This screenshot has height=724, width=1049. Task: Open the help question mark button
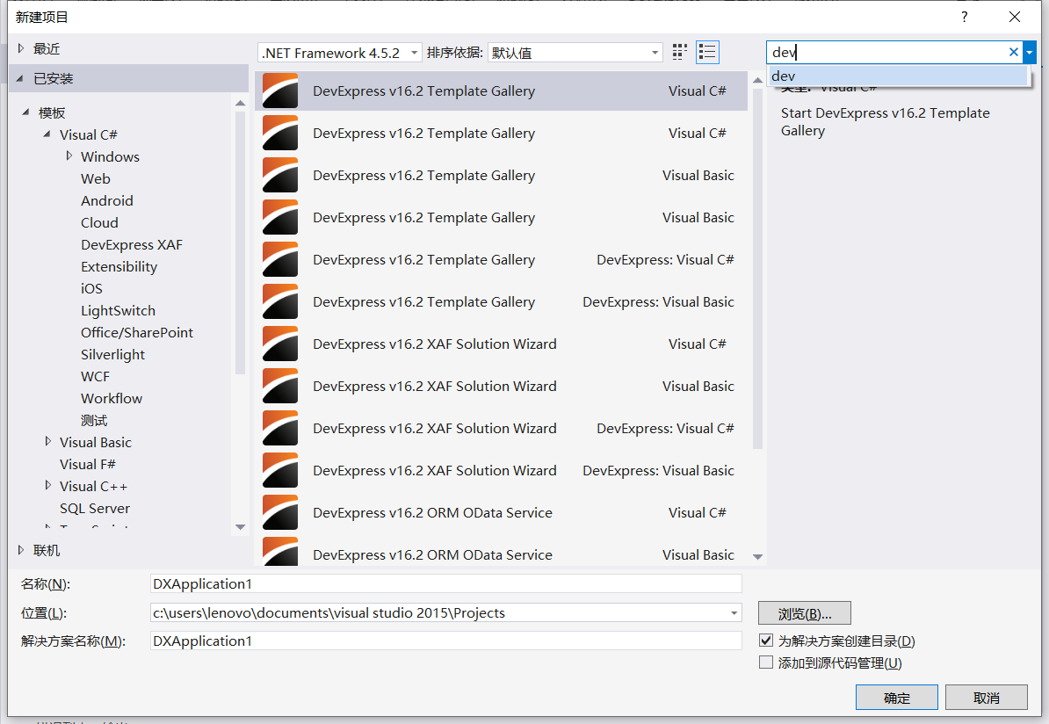coord(964,17)
